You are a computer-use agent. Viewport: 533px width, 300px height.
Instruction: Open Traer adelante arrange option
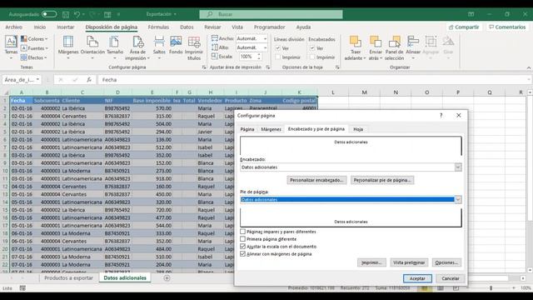[355, 47]
